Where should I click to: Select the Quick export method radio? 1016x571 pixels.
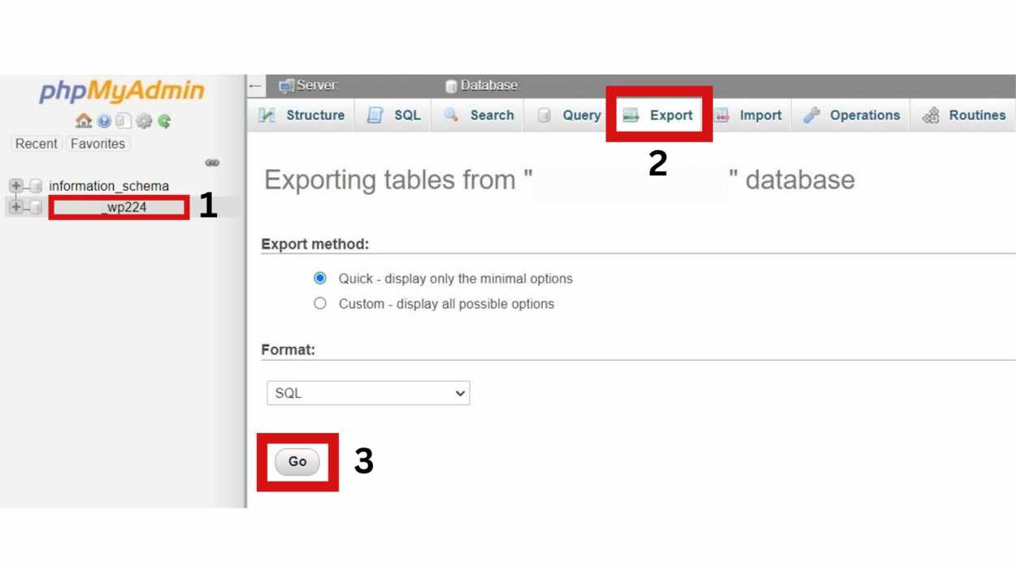pyautogui.click(x=320, y=278)
